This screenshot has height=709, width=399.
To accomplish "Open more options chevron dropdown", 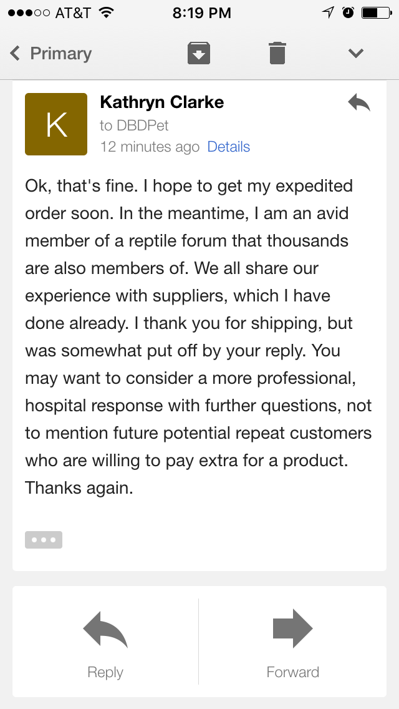I will pos(356,53).
